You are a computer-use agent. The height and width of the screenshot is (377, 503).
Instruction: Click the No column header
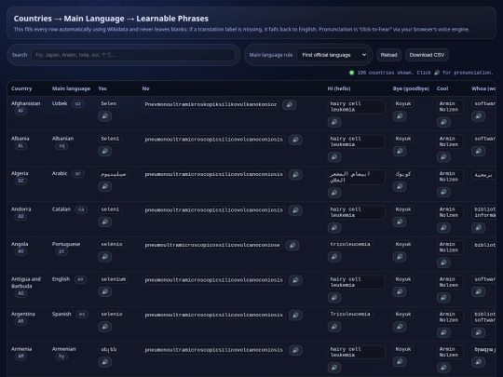point(145,88)
